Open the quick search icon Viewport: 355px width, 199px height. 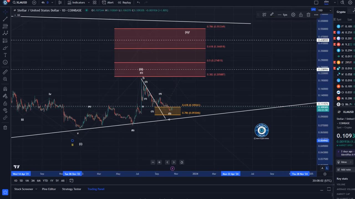(x=343, y=2)
